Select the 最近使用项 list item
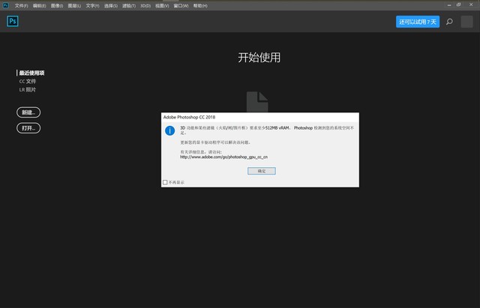 (x=31, y=73)
